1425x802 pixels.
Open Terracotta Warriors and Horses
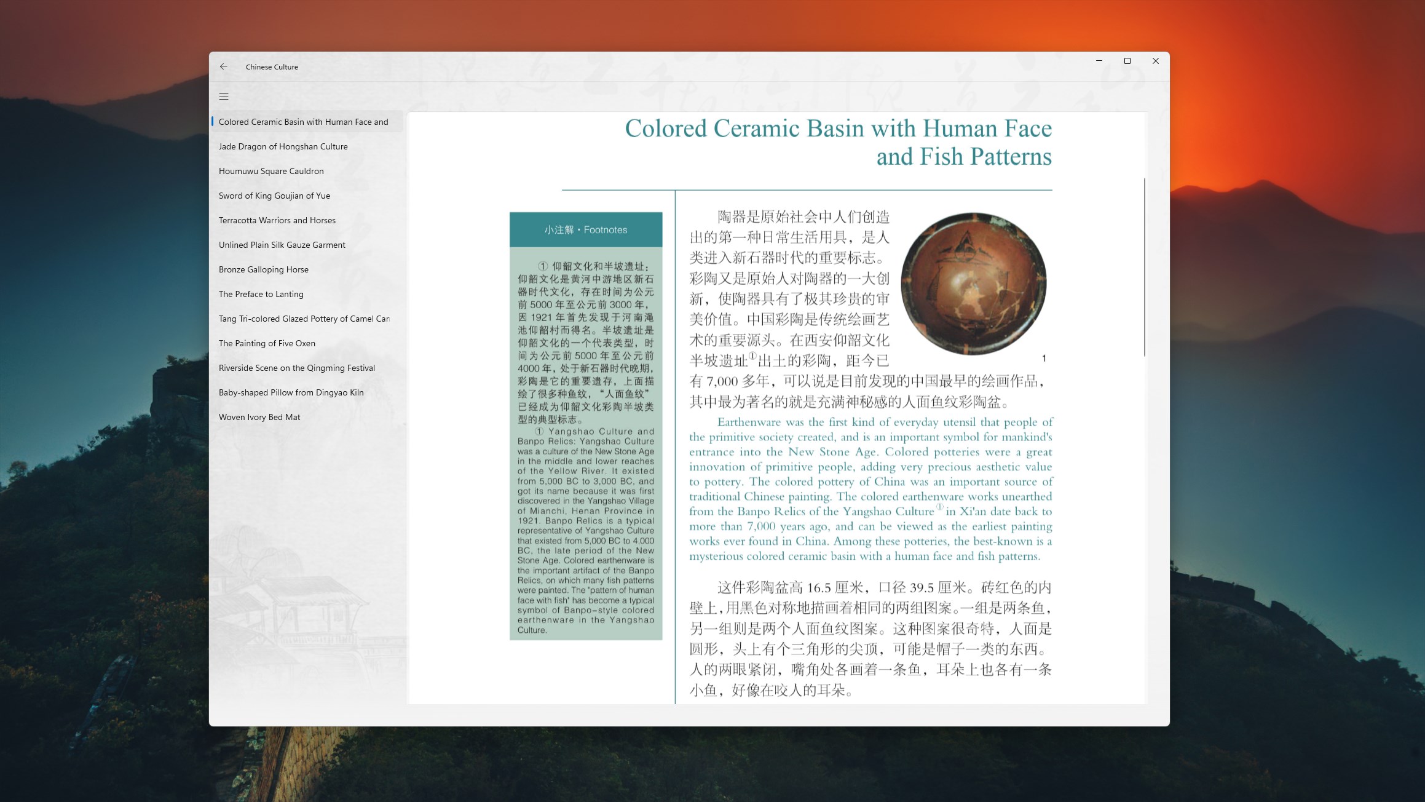pos(277,220)
